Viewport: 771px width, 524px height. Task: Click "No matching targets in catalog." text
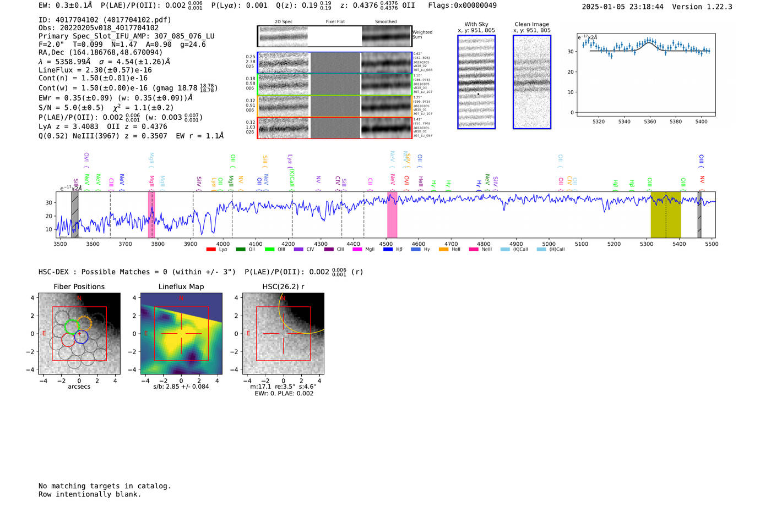click(105, 486)
